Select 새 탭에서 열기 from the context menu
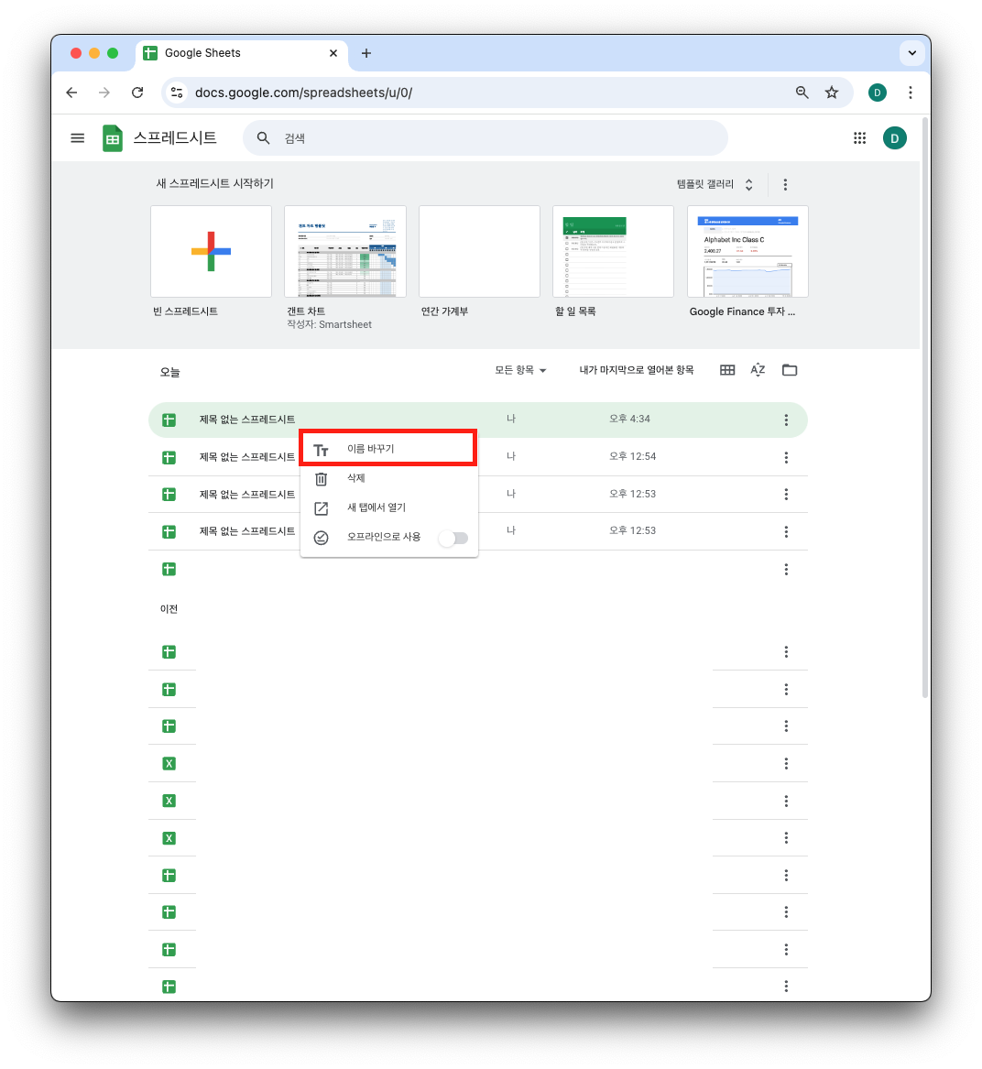This screenshot has height=1069, width=982. click(389, 507)
